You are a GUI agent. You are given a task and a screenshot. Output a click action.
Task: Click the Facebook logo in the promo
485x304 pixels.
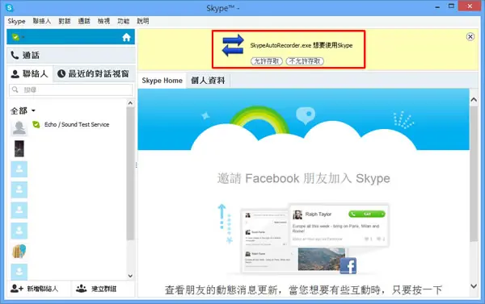coord(348,266)
